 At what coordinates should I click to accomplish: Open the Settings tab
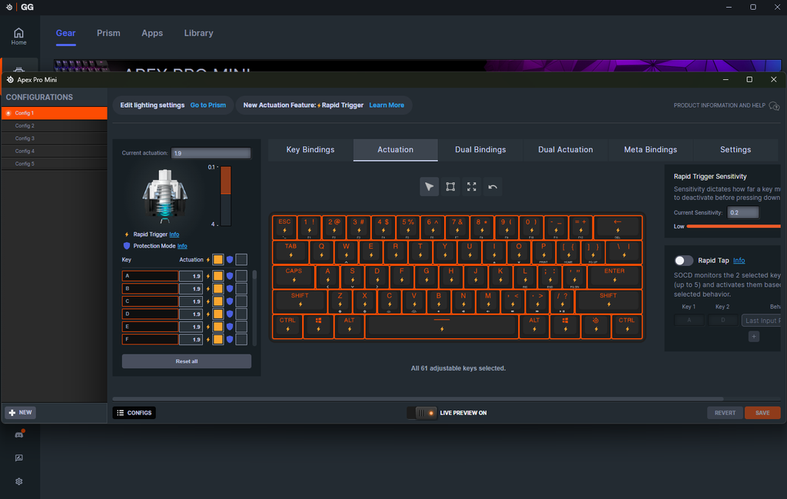[736, 150]
